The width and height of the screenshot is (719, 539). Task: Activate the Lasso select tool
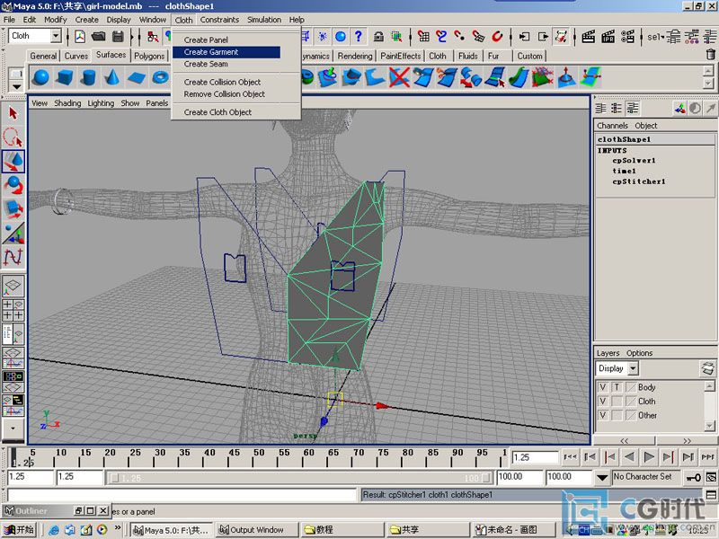(x=13, y=137)
